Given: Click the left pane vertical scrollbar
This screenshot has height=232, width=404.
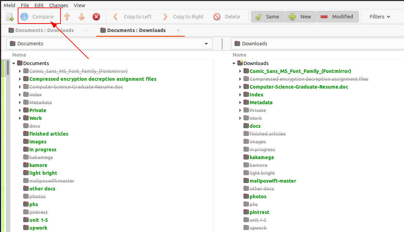Looking at the screenshot, I should point(8,67).
